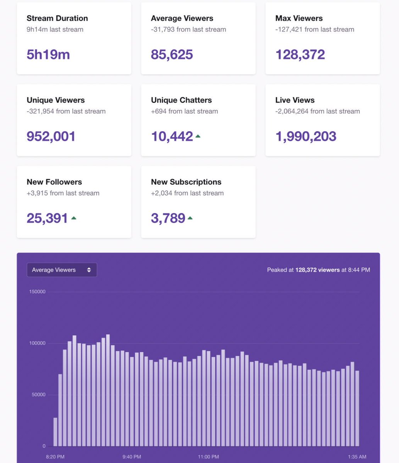Click the Unique Chatters card title
This screenshot has height=463, width=399.
tap(182, 100)
